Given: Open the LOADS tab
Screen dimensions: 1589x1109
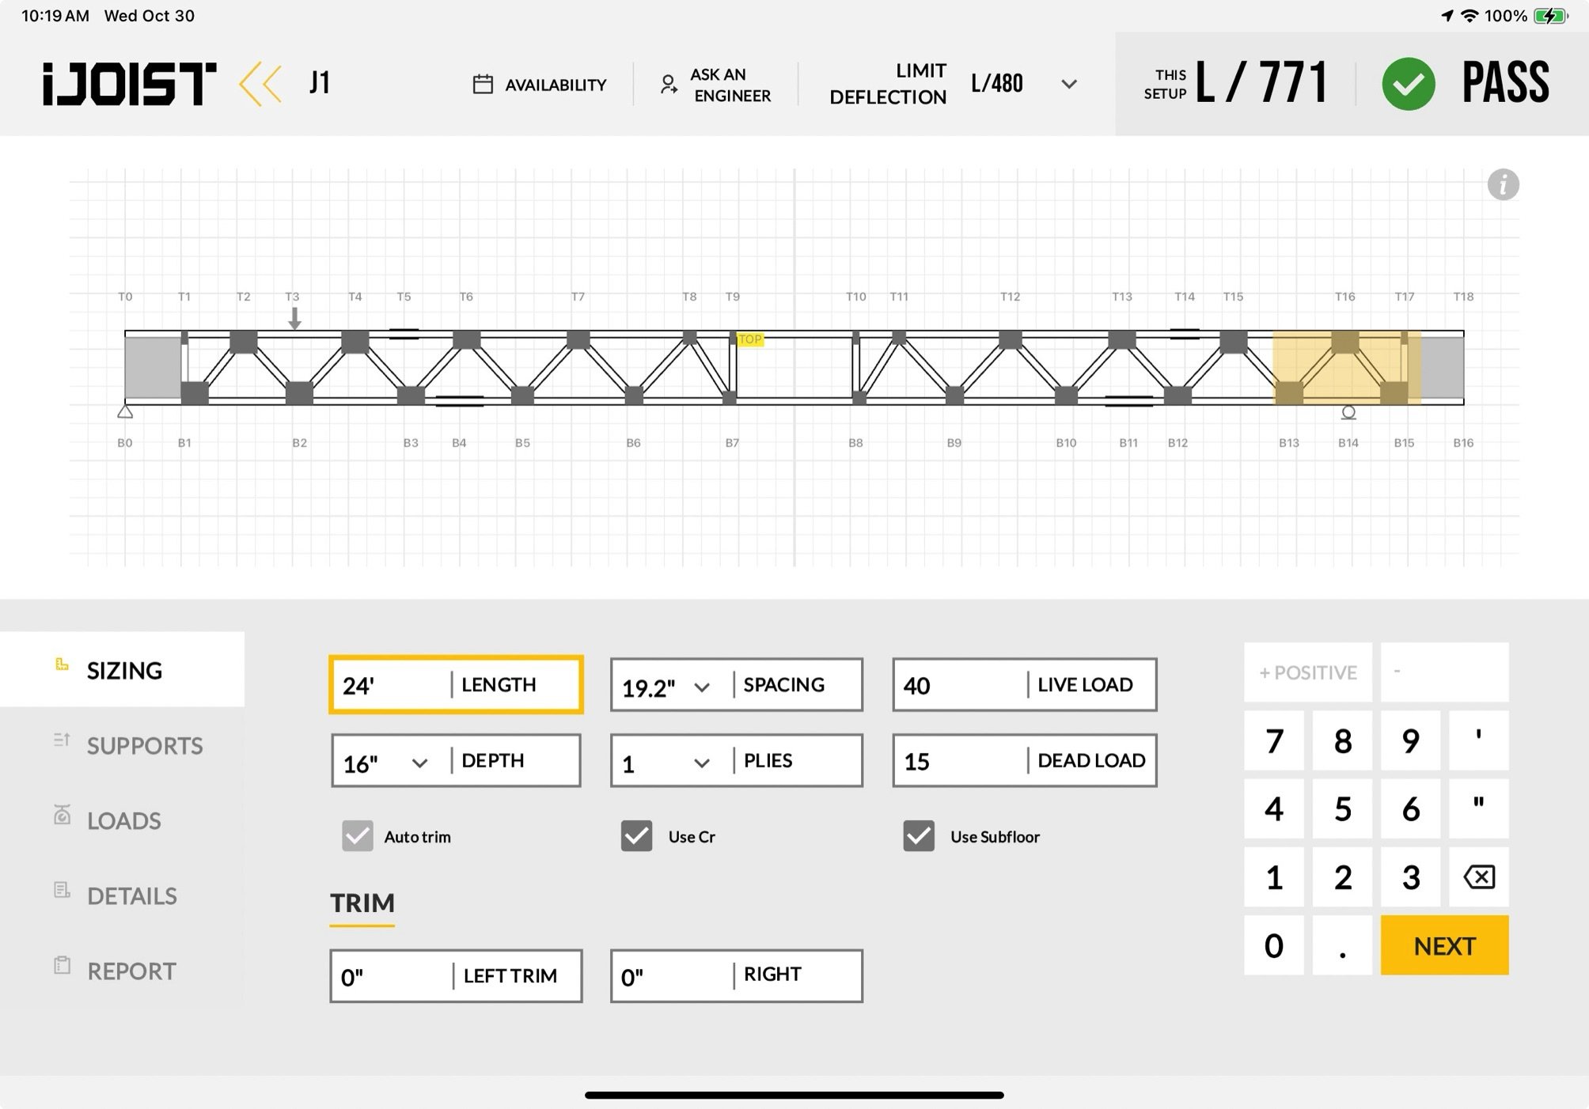Looking at the screenshot, I should 122,820.
